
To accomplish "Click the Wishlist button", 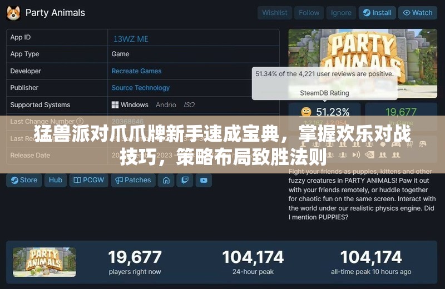I will (274, 13).
